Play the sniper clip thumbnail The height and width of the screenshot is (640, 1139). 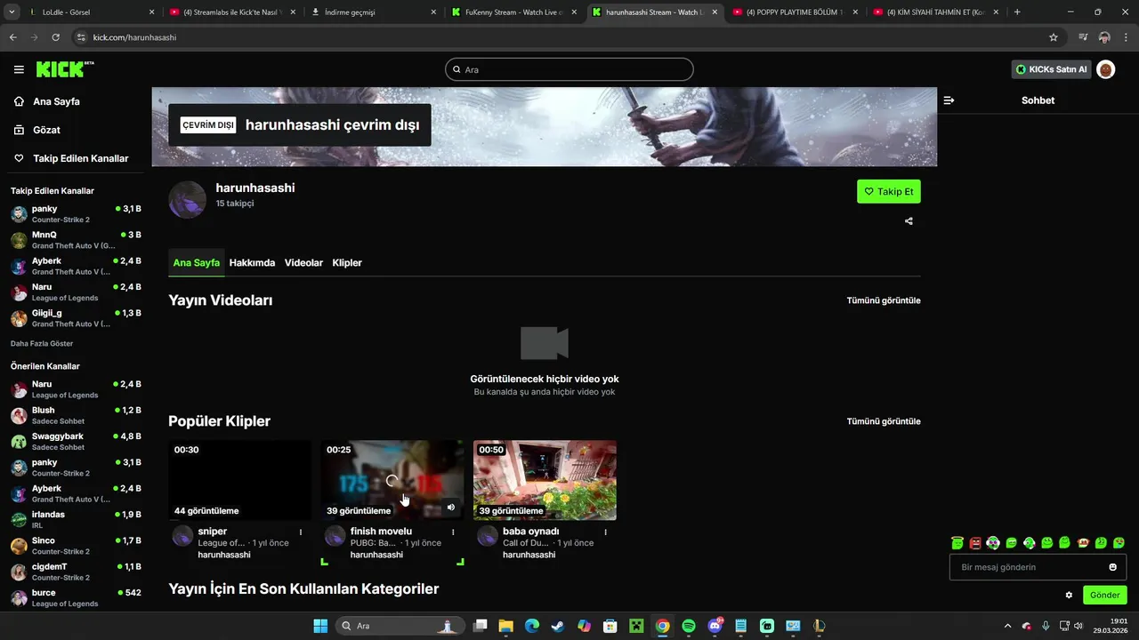pos(240,480)
